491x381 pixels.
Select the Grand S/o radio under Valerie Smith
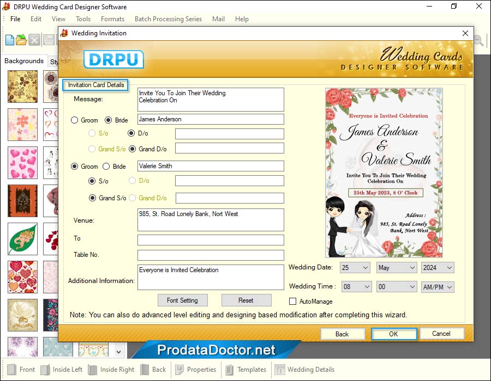(92, 198)
